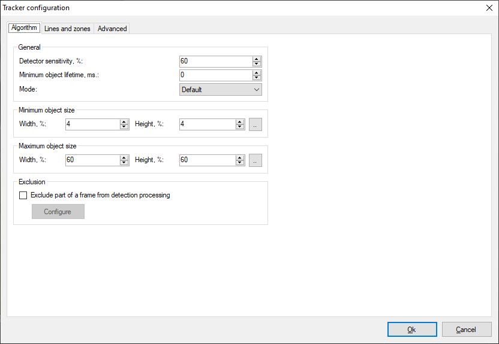Increase Detector sensitivity using up arrow
This screenshot has height=344, width=499.
tap(257, 59)
